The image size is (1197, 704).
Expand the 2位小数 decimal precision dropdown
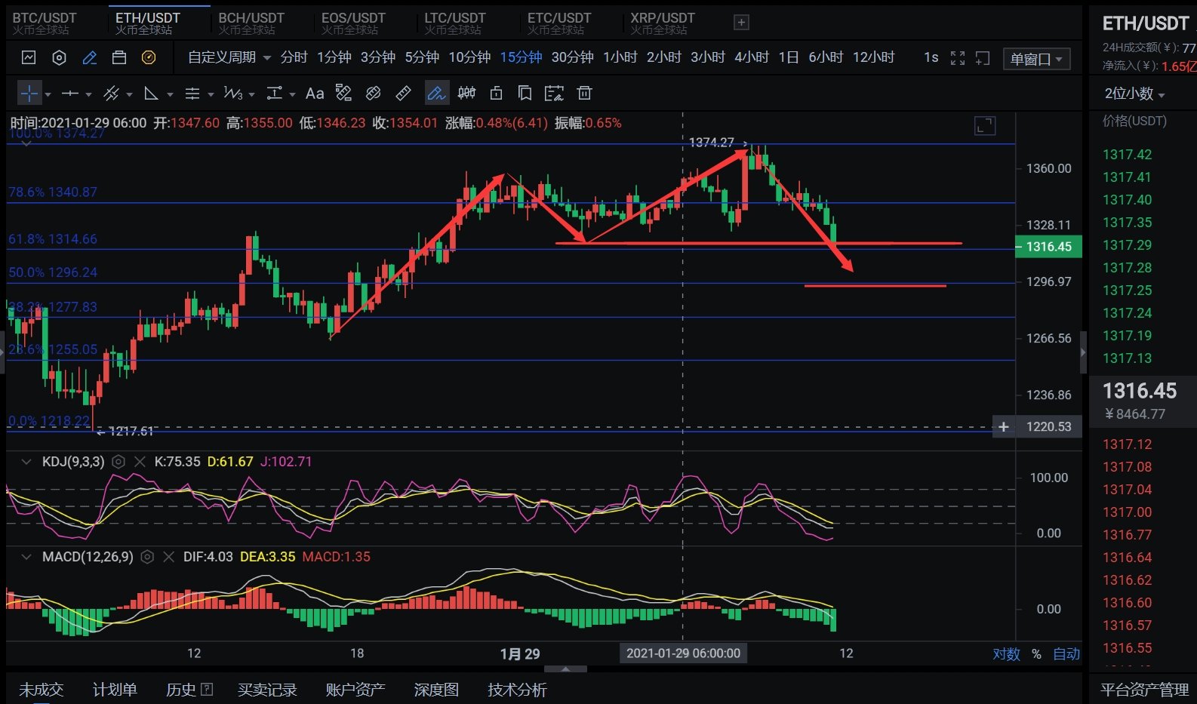pyautogui.click(x=1134, y=94)
